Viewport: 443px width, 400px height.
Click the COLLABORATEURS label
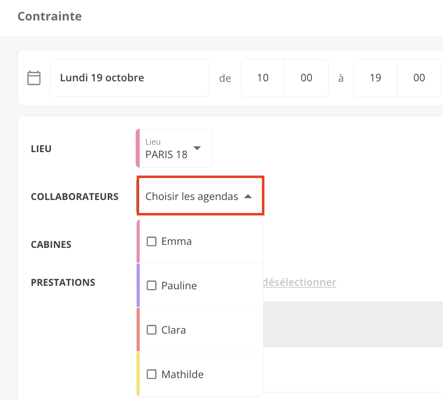[x=75, y=197]
